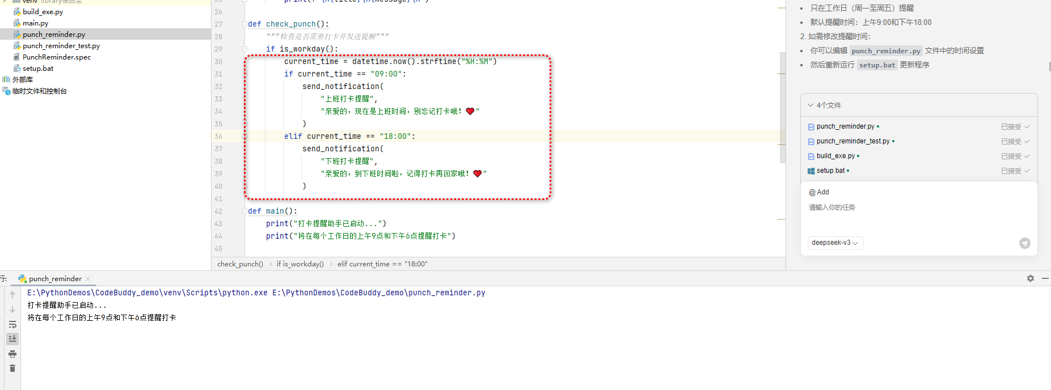Select setup.bat in the project tree
Viewport: 1051px width, 390px height.
pos(38,68)
